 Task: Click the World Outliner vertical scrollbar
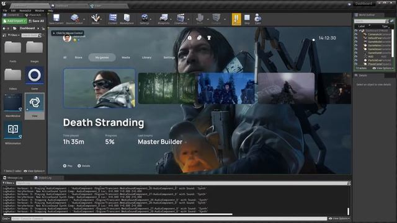[x=393, y=43]
